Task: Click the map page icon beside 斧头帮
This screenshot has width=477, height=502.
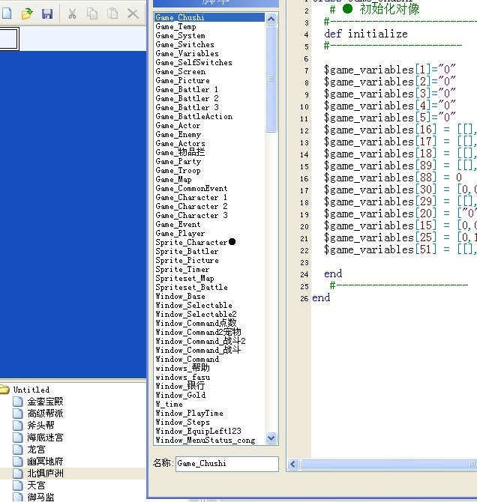Action: pos(18,425)
